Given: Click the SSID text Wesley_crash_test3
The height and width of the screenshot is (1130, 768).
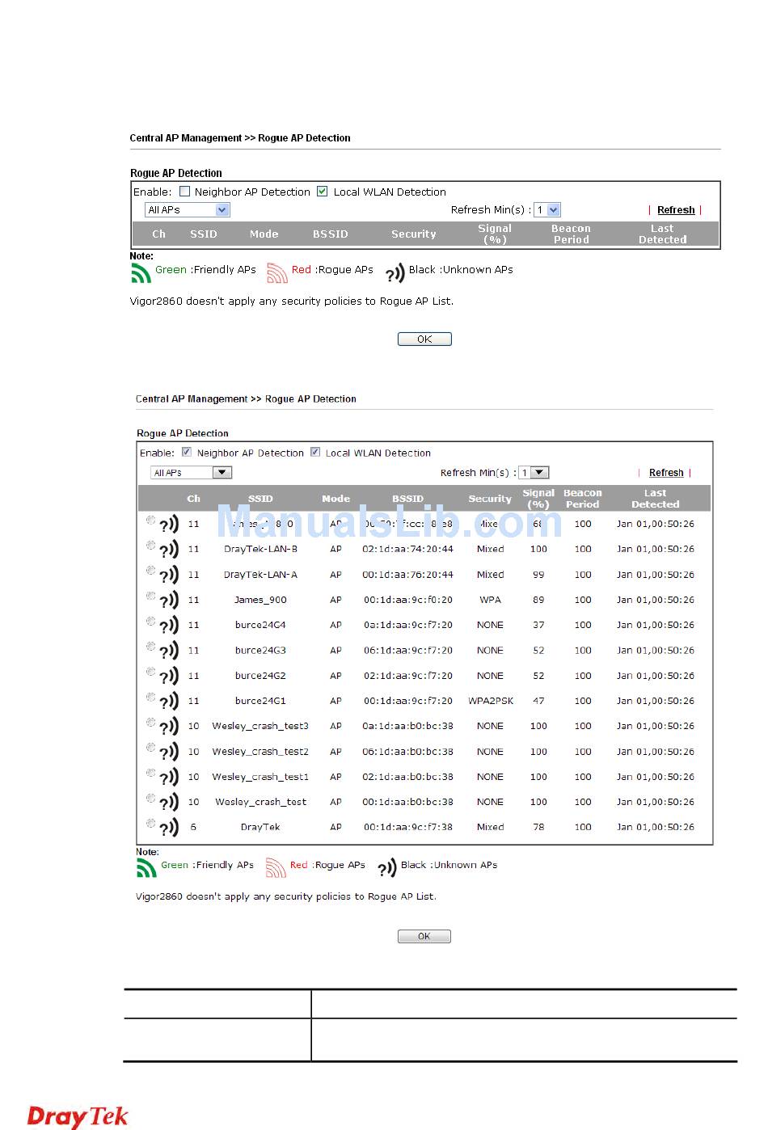Looking at the screenshot, I should [x=260, y=727].
